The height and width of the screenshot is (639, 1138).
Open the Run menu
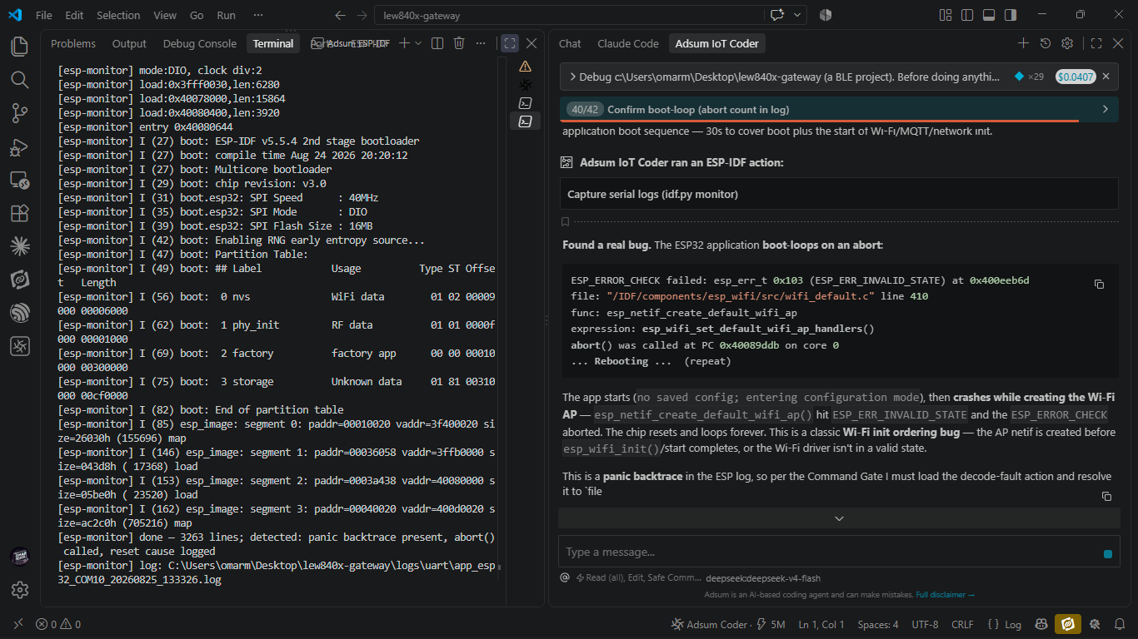226,15
